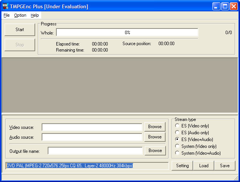Click the gray video preview area

[120, 85]
